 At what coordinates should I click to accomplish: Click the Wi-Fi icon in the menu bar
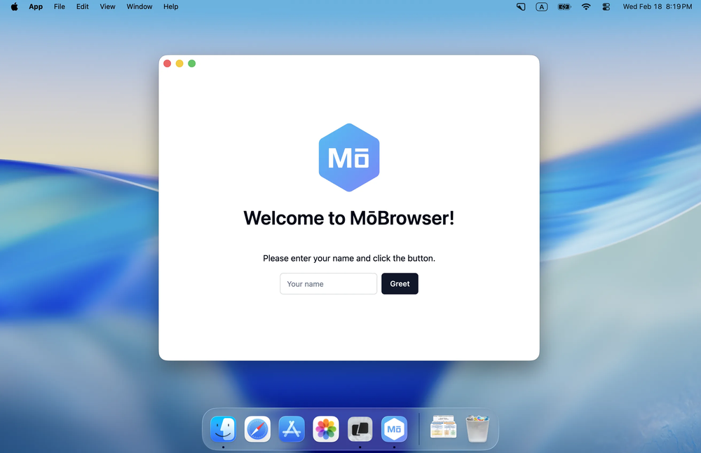coord(585,6)
